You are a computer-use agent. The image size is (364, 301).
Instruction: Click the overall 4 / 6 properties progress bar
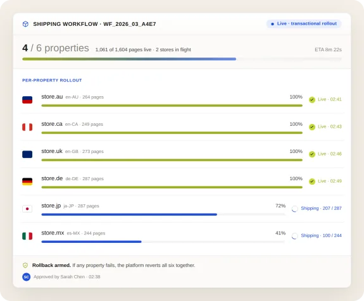[182, 59]
